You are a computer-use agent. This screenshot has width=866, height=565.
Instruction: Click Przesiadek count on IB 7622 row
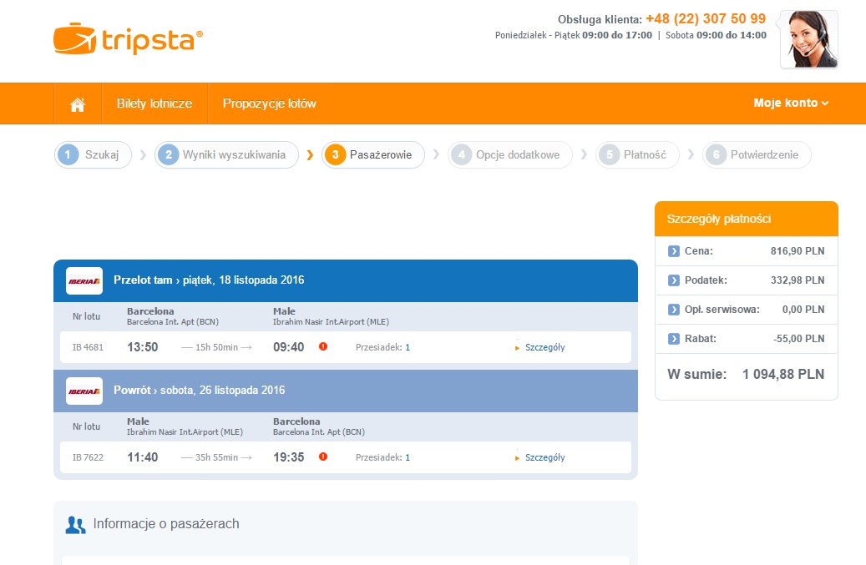click(x=408, y=457)
